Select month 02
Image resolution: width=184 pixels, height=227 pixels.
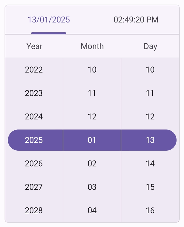[x=92, y=164]
